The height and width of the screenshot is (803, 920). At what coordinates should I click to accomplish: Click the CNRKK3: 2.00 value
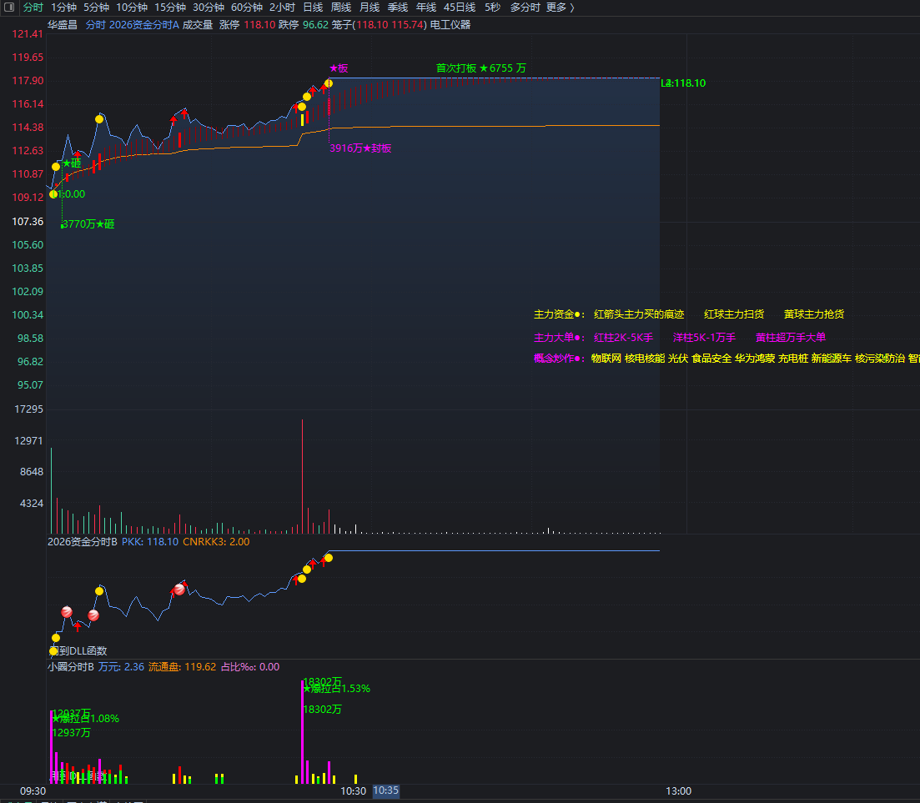(x=216, y=542)
